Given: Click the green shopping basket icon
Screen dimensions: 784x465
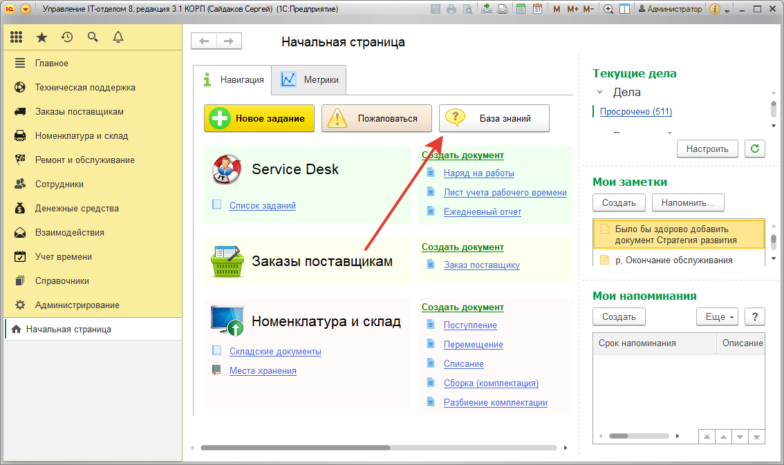Looking at the screenshot, I should pyautogui.click(x=227, y=261).
